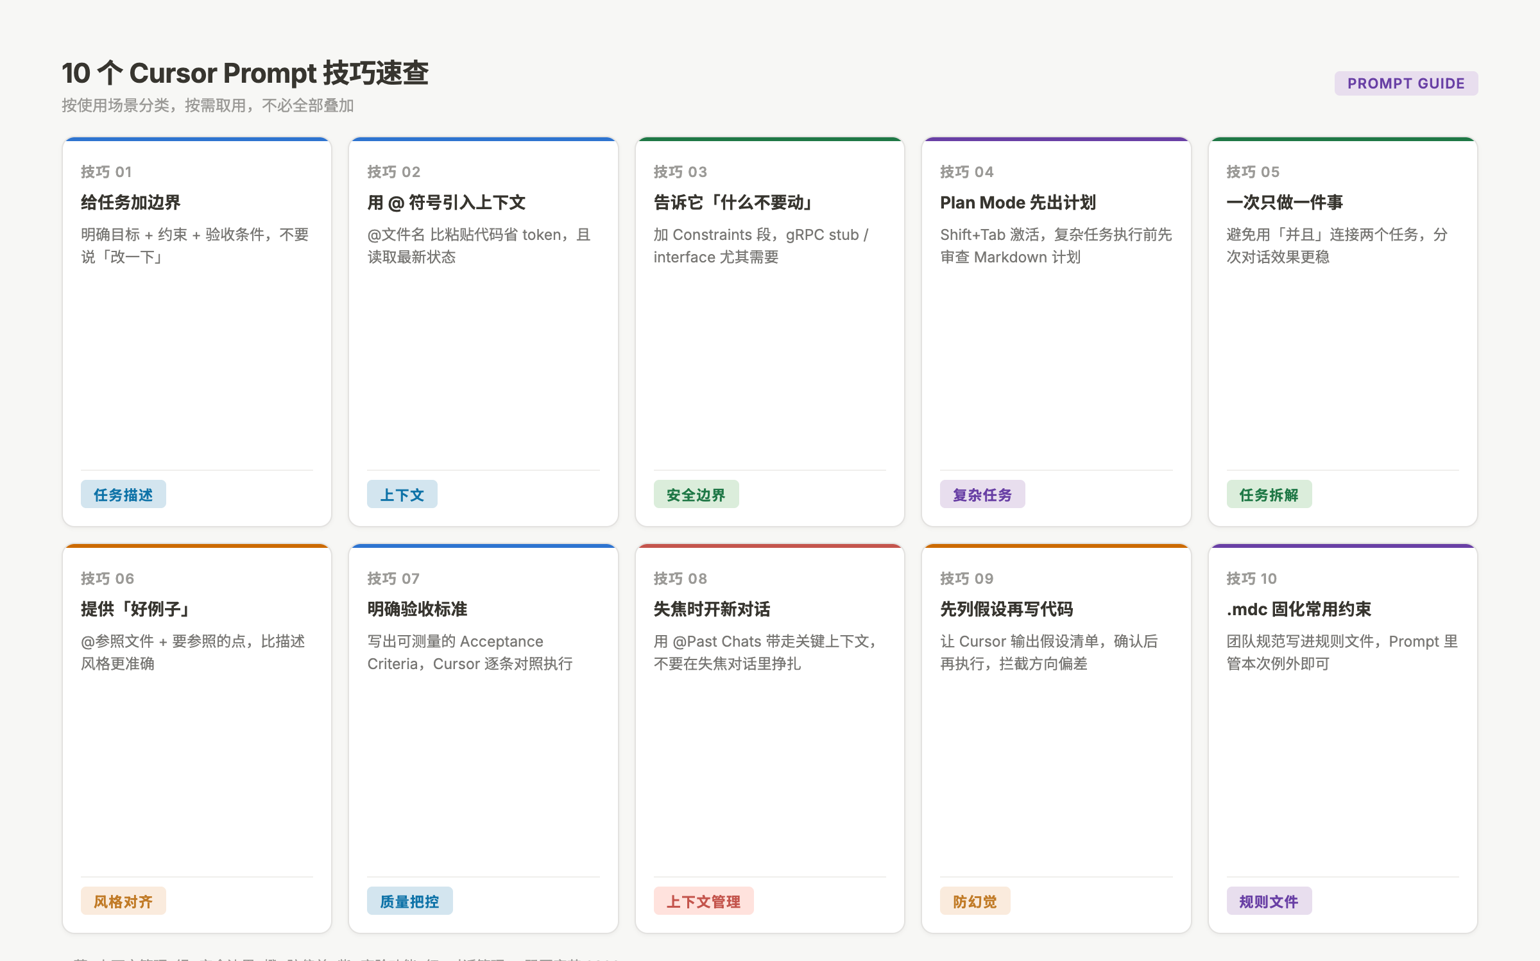Click the heading 失焦时开新对话
This screenshot has height=961, width=1540.
tap(712, 609)
